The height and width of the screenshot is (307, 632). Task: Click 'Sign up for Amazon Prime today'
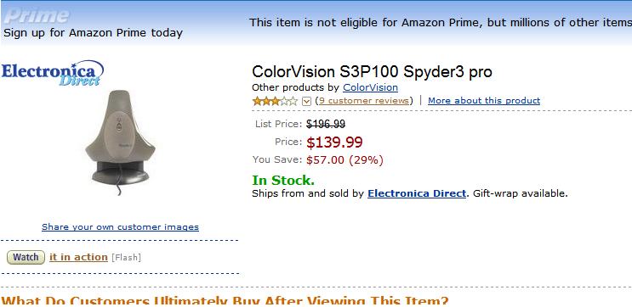(x=93, y=32)
